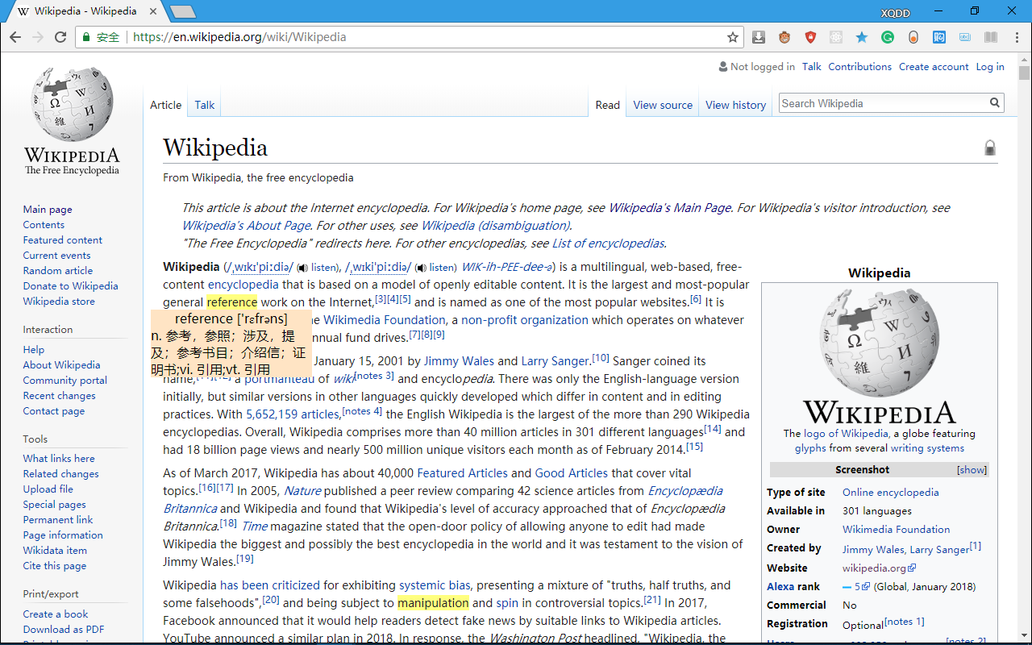The image size is (1032, 645).
Task: Open citation note [10] after Larry Sanger
Action: click(x=601, y=358)
